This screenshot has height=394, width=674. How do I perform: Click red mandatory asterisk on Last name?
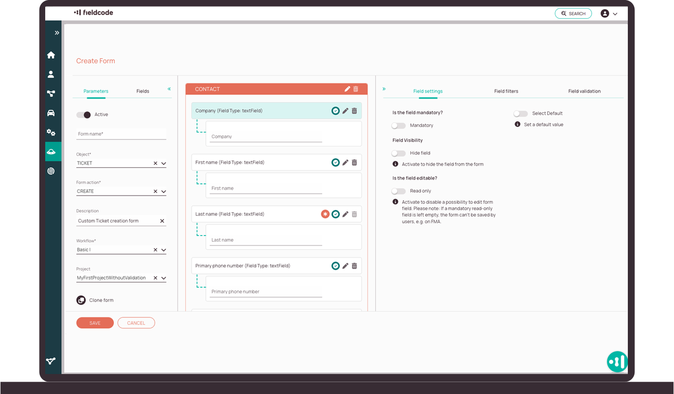click(x=325, y=214)
